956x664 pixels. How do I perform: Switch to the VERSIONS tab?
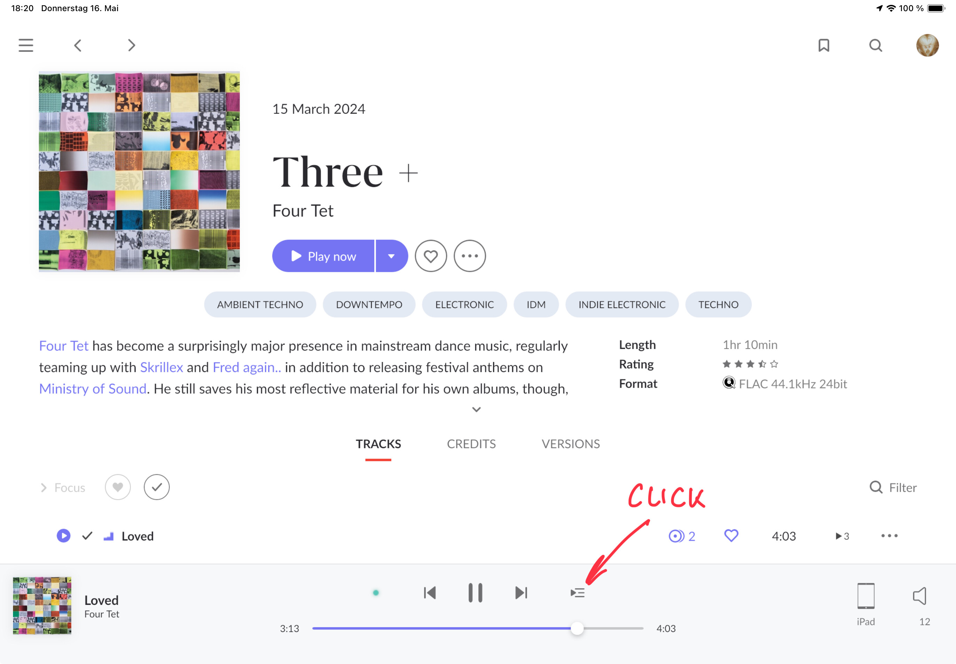(571, 444)
